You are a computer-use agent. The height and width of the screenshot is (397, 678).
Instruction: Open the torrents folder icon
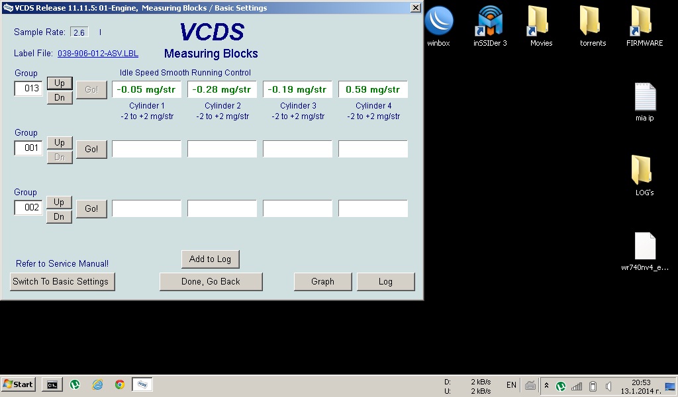click(593, 21)
